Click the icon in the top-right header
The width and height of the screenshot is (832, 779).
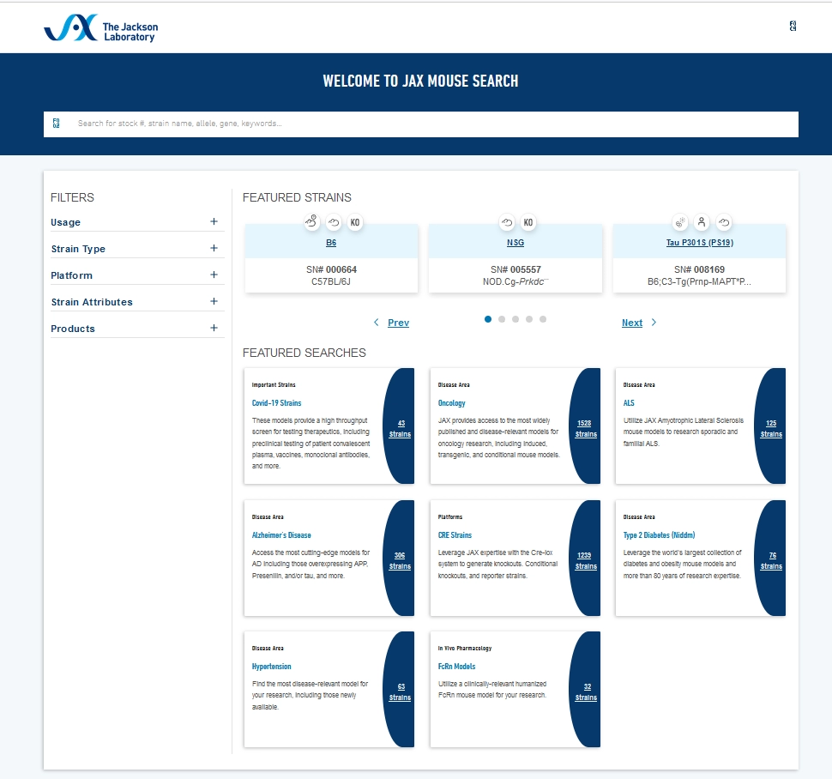[793, 27]
